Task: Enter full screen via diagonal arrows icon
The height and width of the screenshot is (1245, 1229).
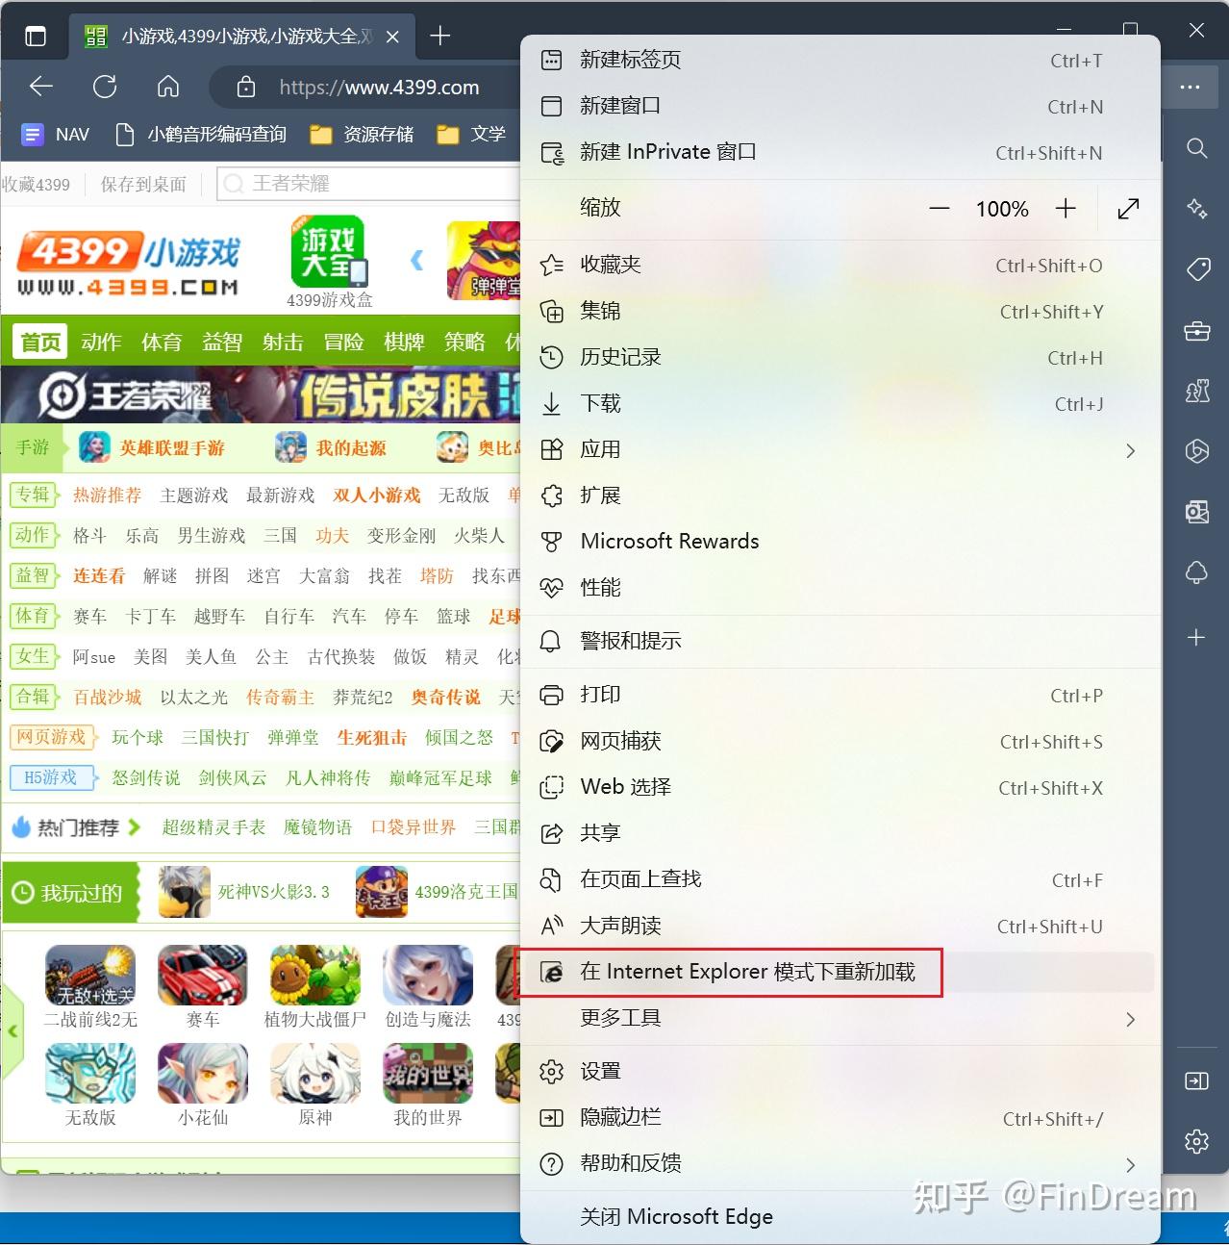Action: [1128, 209]
